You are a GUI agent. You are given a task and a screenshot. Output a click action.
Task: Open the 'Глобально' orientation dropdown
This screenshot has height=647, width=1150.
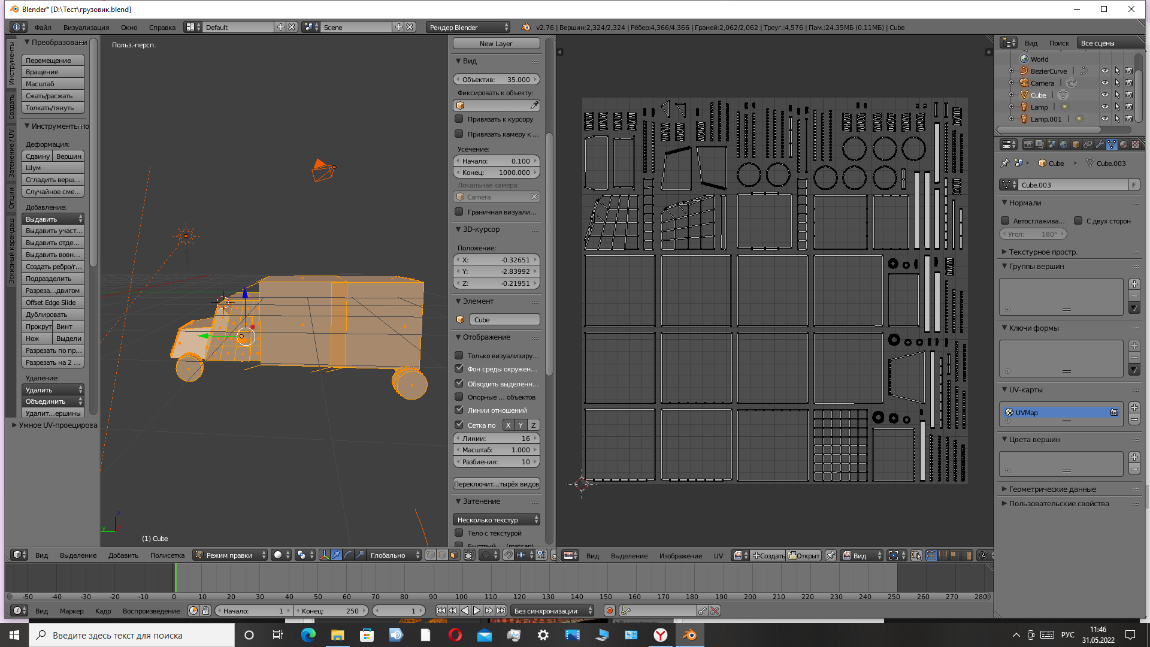[392, 555]
